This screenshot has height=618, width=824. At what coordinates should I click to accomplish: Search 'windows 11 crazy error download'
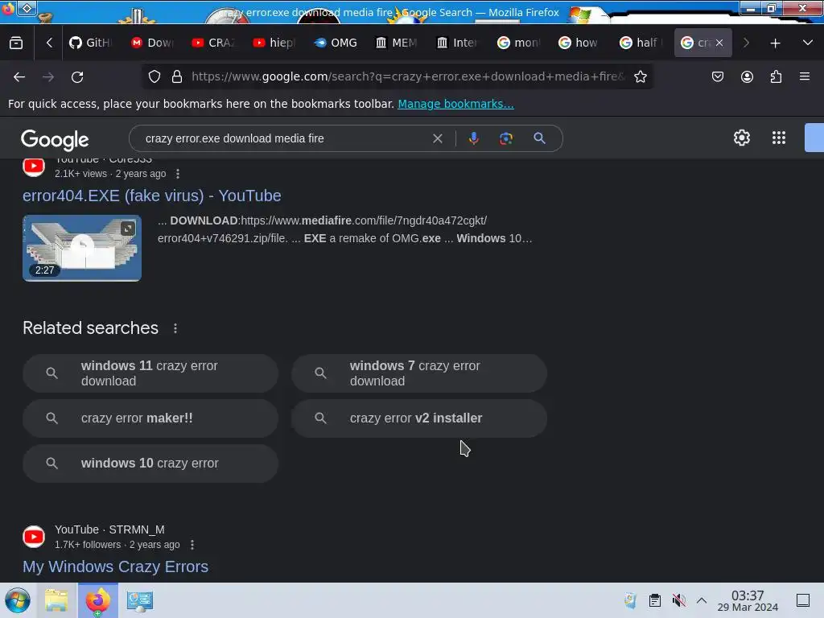pos(150,373)
